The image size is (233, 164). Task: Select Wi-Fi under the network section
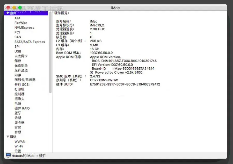coord(19,146)
